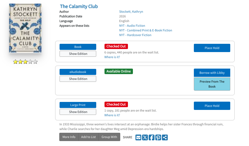
Task: Choose Add to List option
Action: click(x=89, y=137)
